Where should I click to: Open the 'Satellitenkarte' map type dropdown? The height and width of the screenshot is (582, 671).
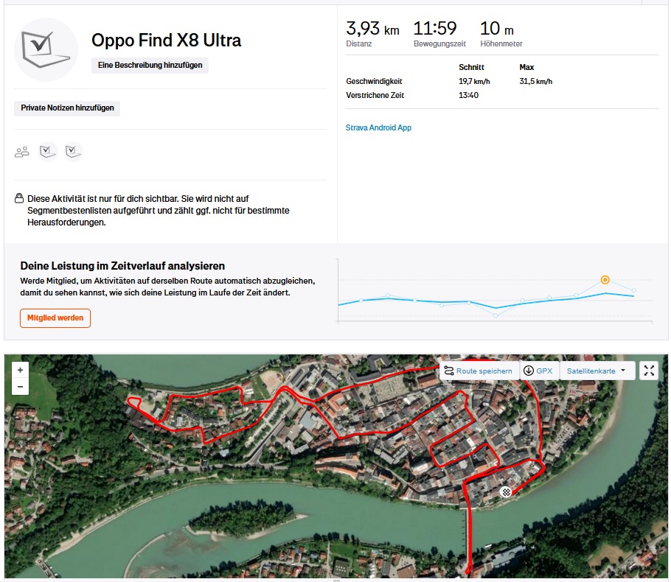tap(596, 371)
